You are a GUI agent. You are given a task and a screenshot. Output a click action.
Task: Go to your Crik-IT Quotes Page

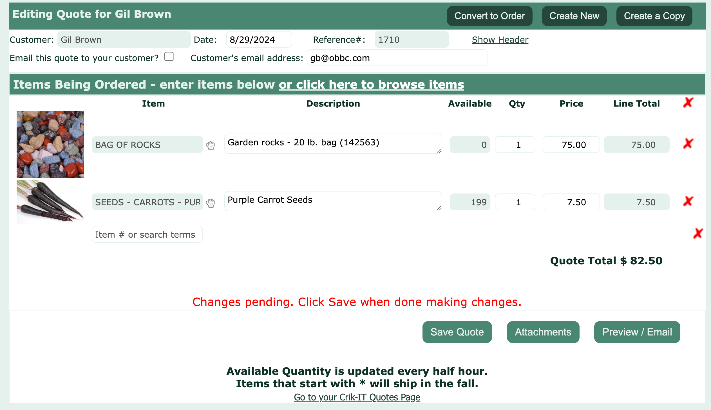pyautogui.click(x=357, y=397)
